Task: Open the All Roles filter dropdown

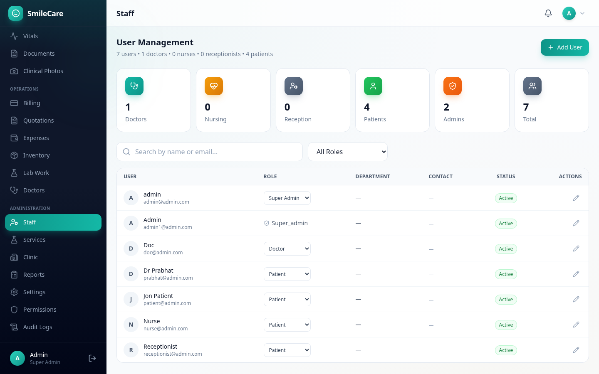Action: click(x=348, y=152)
